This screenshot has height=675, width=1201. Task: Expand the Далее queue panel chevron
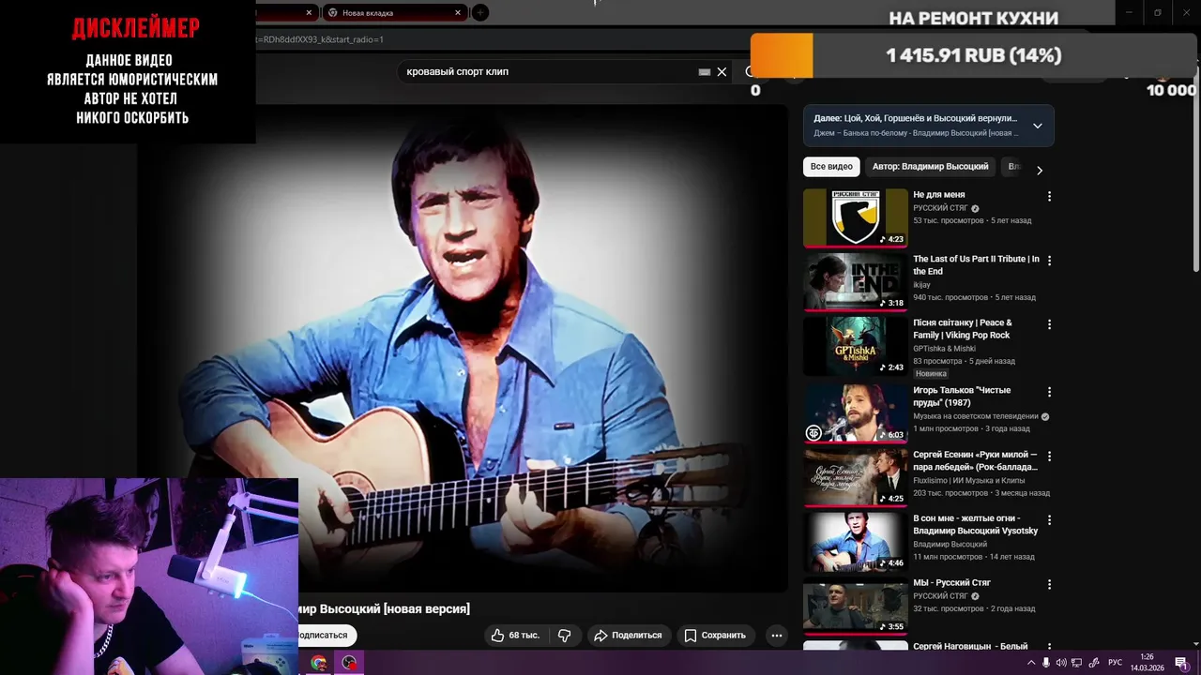coord(1037,126)
